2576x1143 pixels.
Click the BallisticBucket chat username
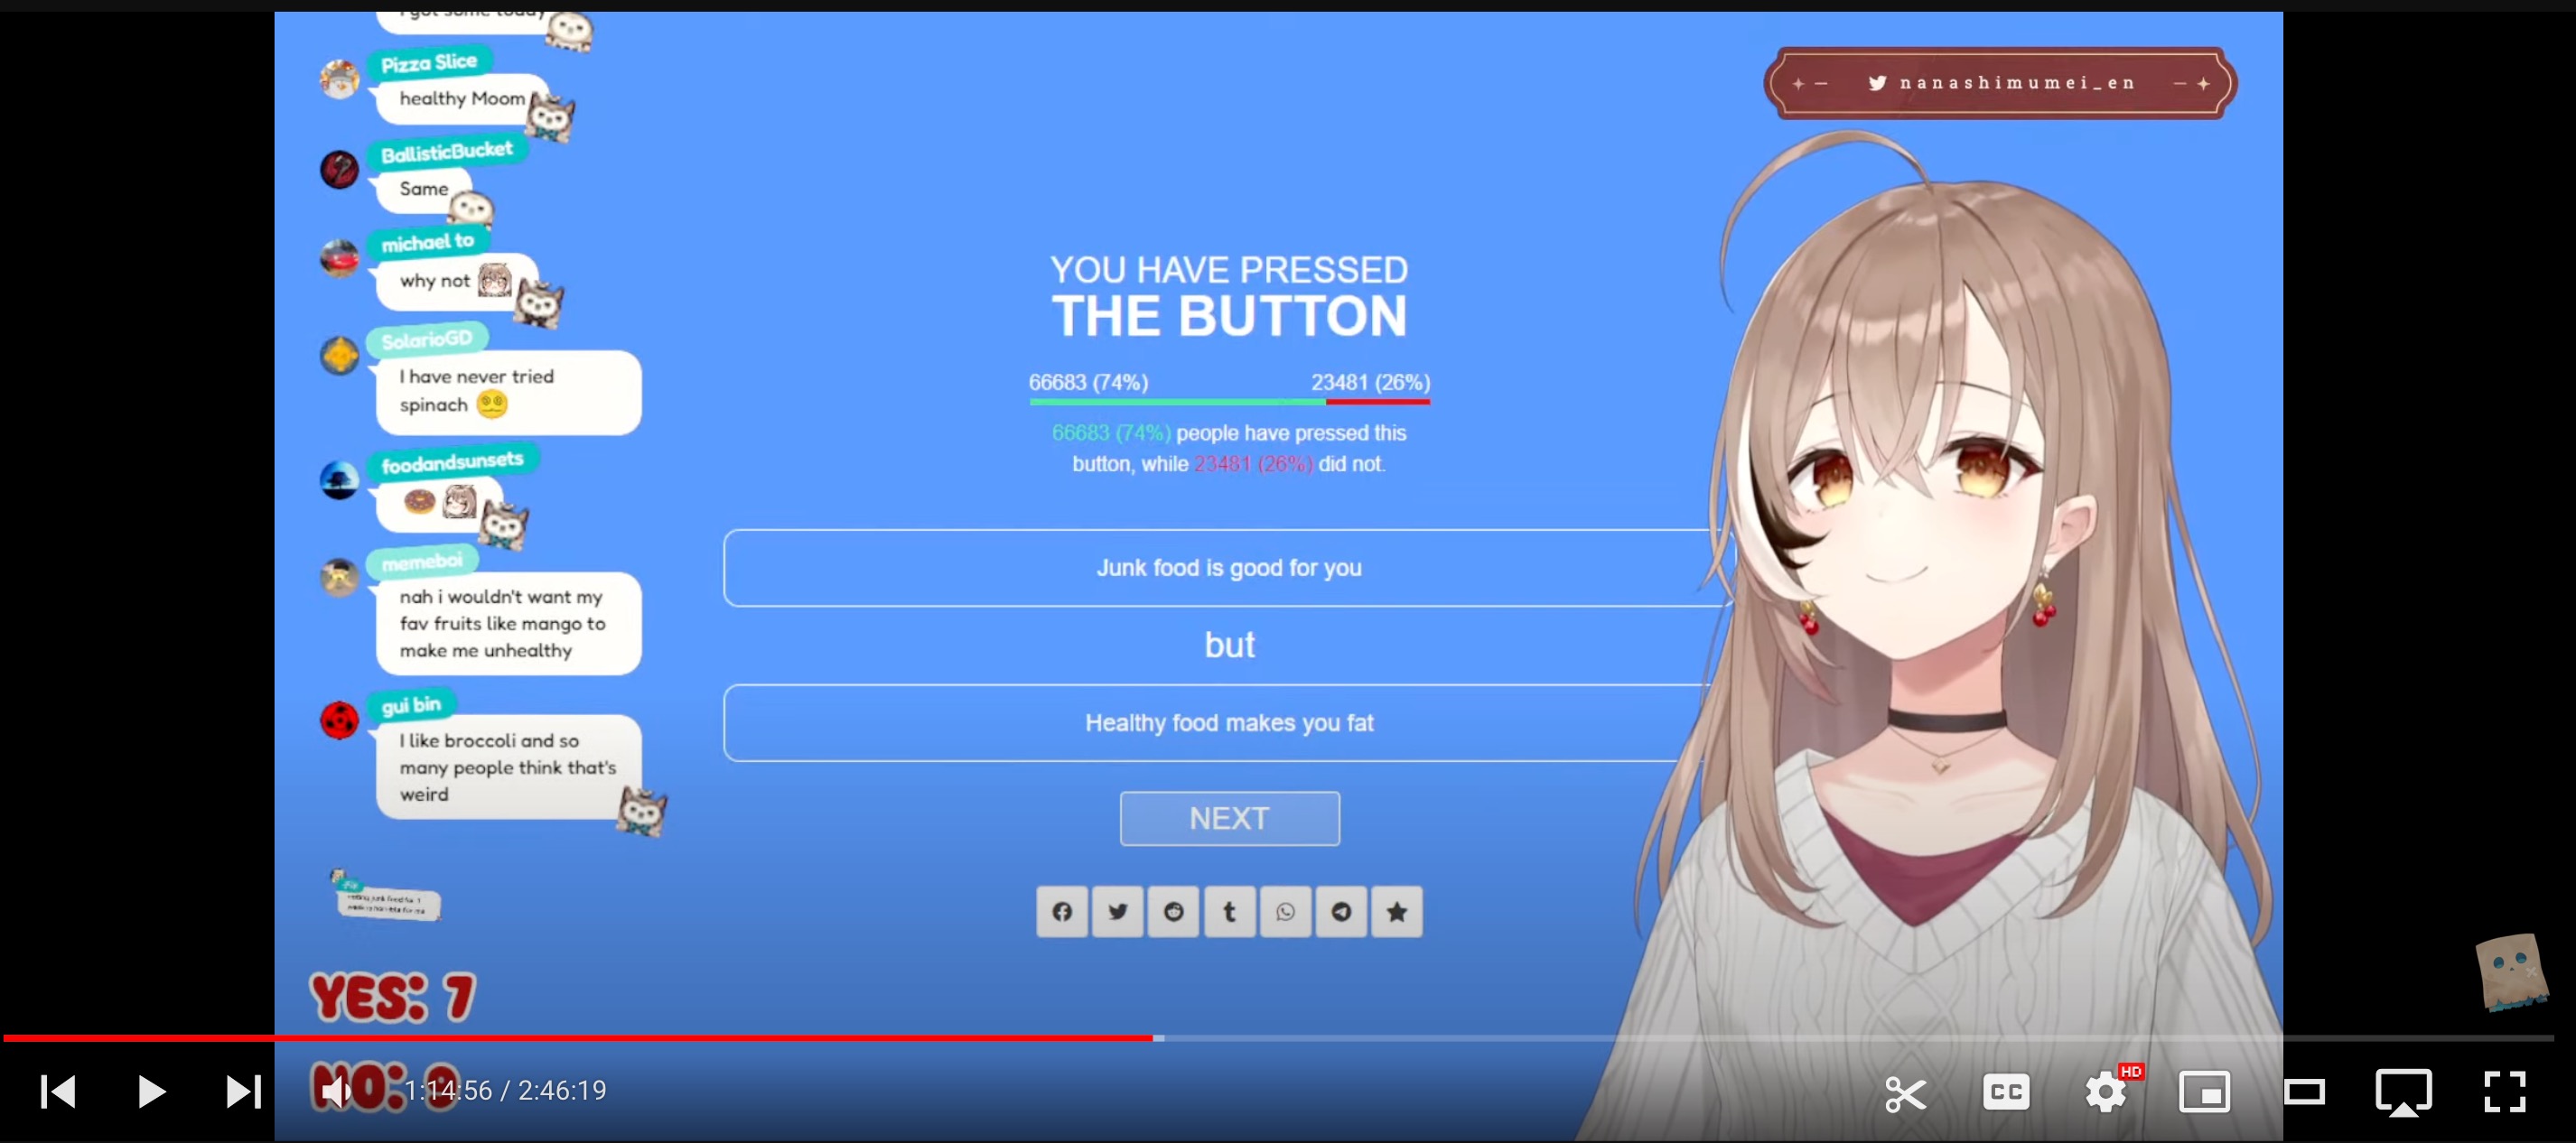click(446, 152)
